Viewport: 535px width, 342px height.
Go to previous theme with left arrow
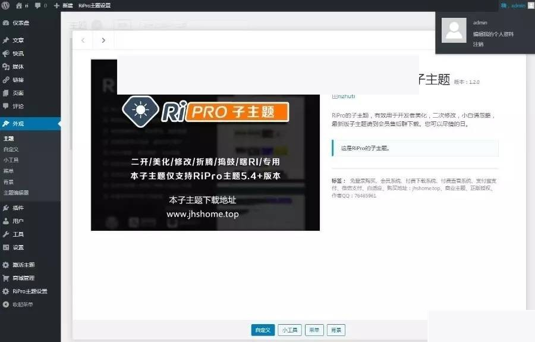83,40
